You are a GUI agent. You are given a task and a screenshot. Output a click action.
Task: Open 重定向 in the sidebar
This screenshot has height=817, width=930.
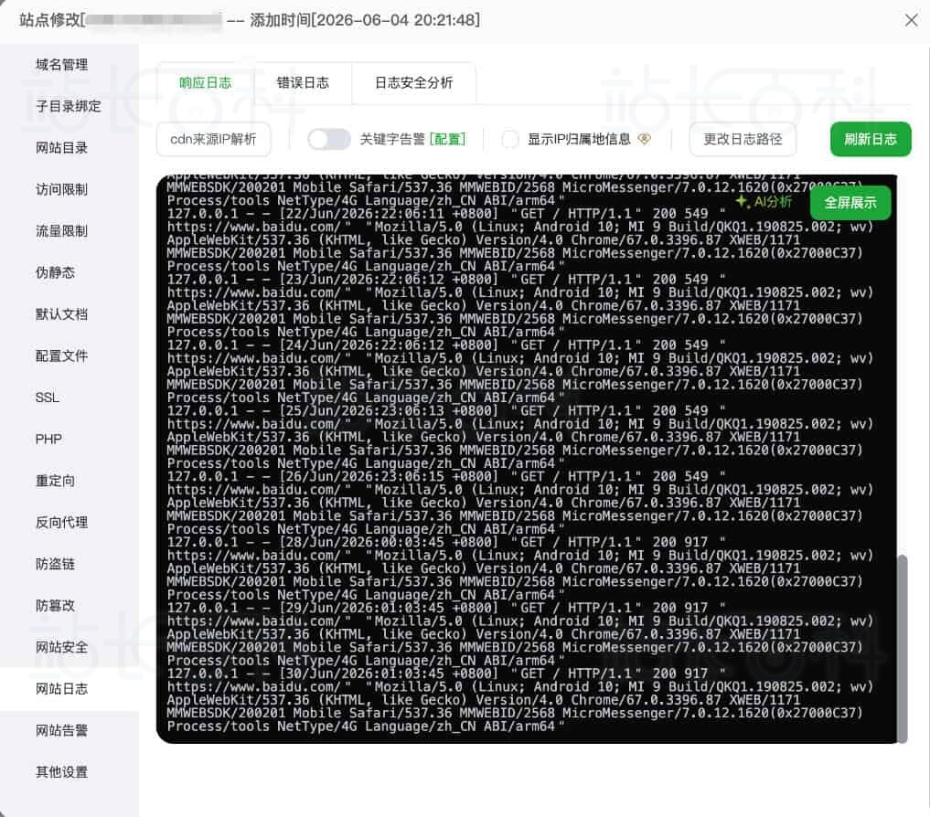[55, 481]
